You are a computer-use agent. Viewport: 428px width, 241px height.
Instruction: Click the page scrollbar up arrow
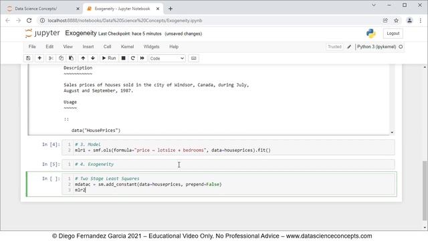point(425,67)
